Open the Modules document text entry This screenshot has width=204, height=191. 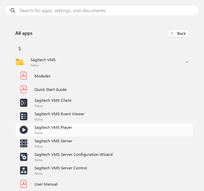[x=42, y=76]
